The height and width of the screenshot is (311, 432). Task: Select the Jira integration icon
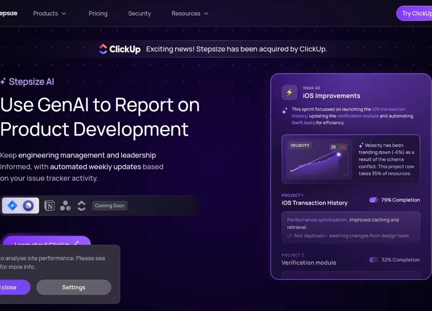[12, 206]
